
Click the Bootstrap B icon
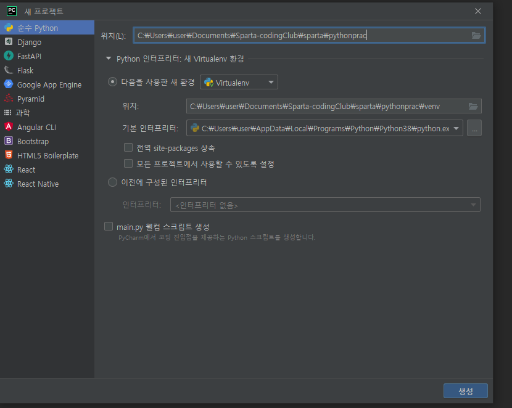(9, 141)
